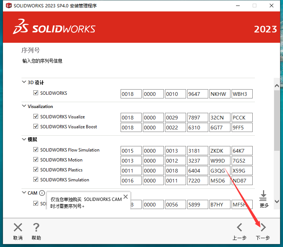Click Plastics serial field X59G

pos(242,171)
